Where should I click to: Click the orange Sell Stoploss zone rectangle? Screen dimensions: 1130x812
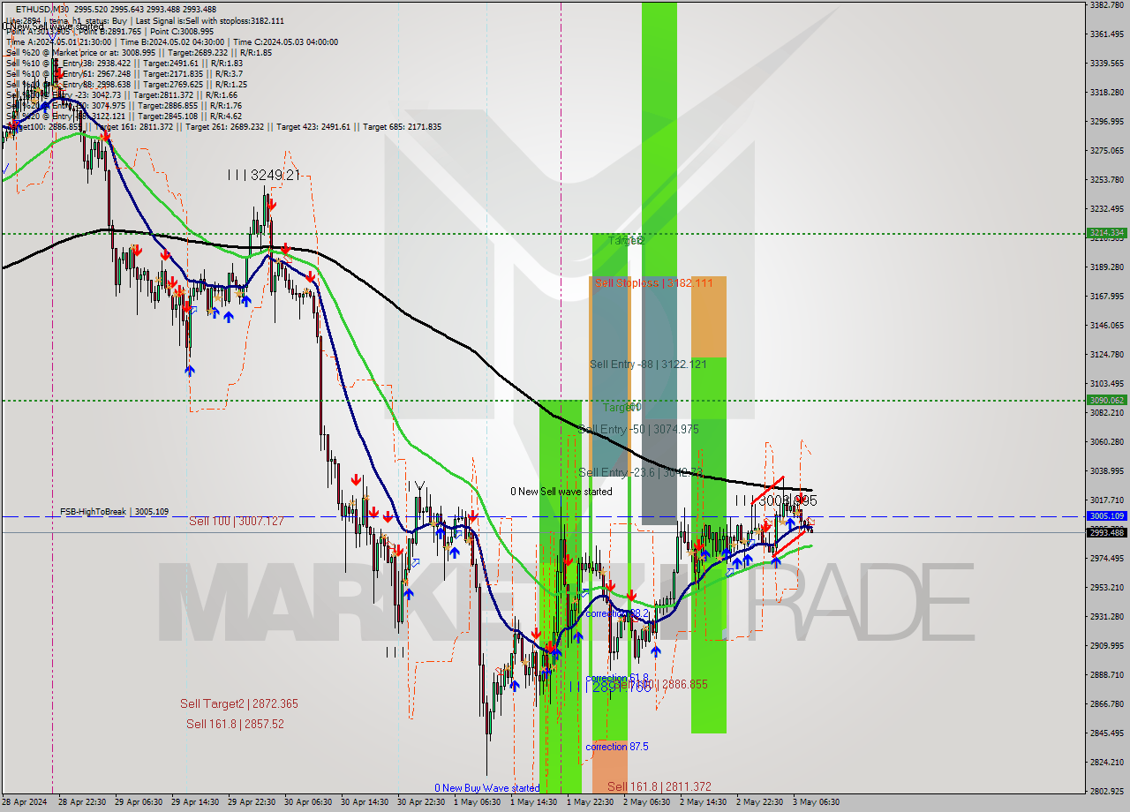pos(708,316)
